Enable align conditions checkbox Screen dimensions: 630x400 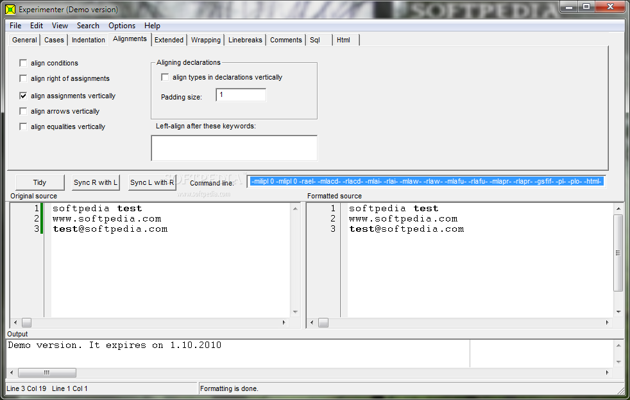23,63
